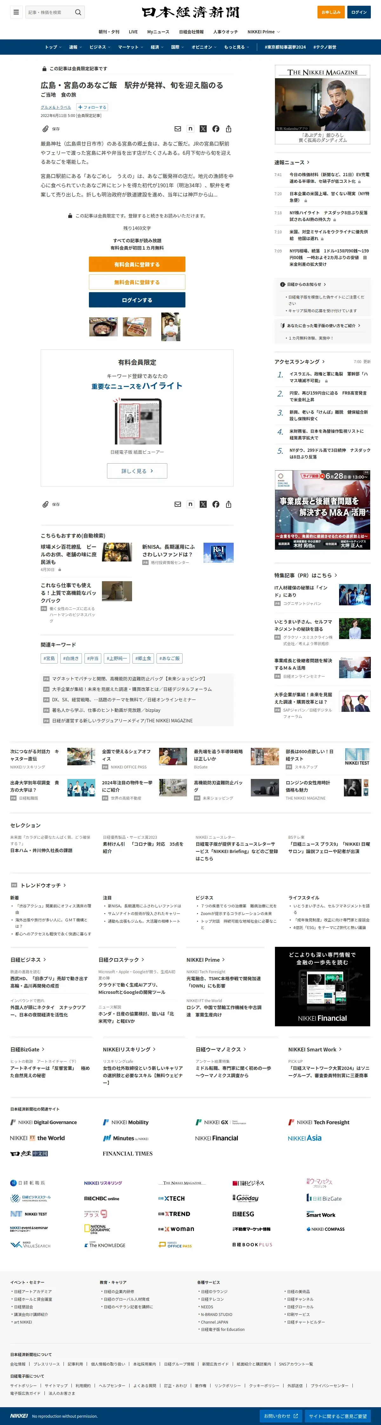Open Myニュース menu item

tap(158, 32)
